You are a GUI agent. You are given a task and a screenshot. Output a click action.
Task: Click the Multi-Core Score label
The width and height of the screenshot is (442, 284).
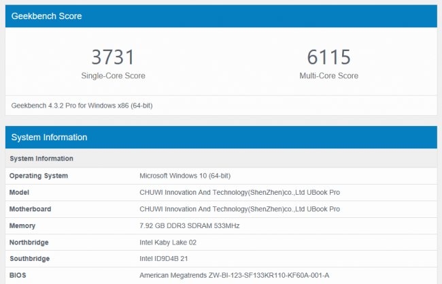coord(328,76)
